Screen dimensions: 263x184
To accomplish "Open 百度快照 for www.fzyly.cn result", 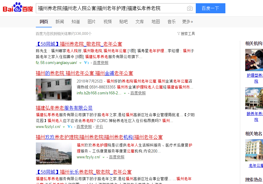I will coord(117,157).
